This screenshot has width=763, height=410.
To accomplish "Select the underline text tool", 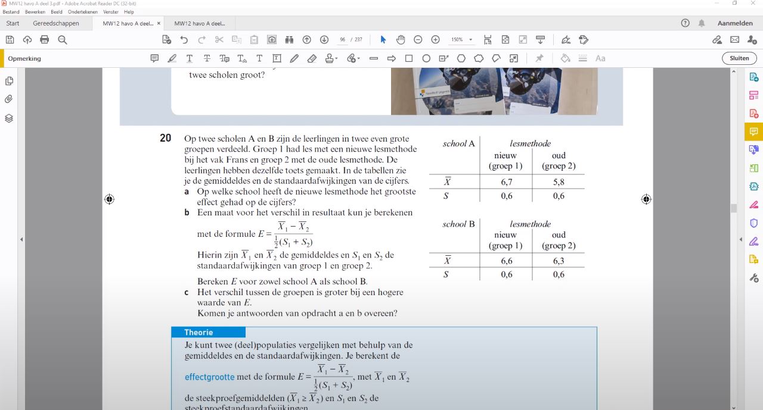I will [190, 58].
